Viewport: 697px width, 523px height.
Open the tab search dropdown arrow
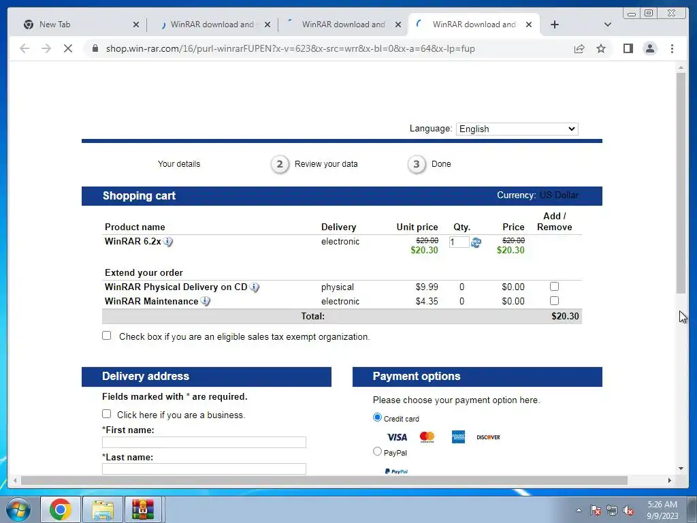click(x=608, y=25)
